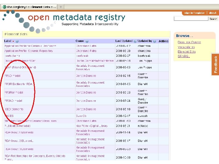Open the SPARQL link in Browse panel
219x164 pixels.
(184, 56)
